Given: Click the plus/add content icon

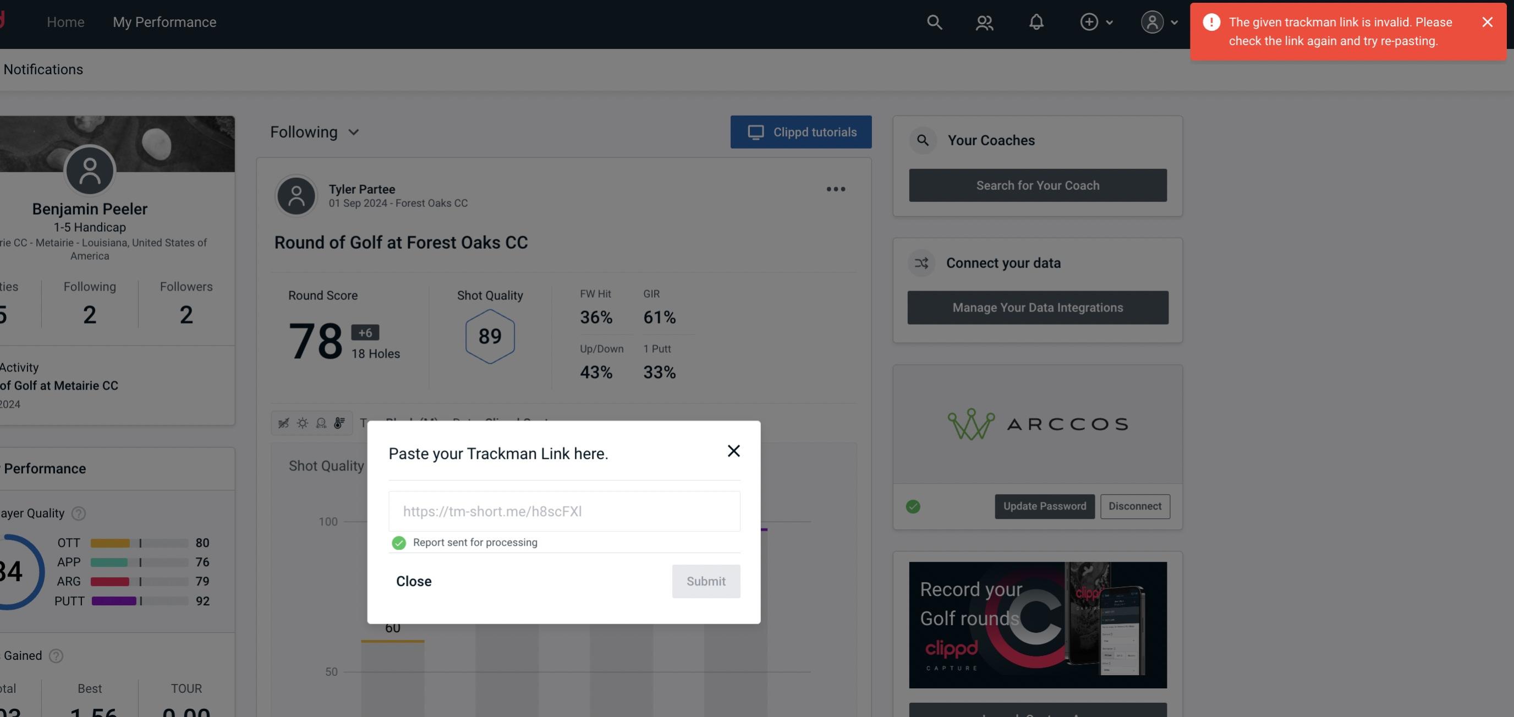Looking at the screenshot, I should pyautogui.click(x=1089, y=21).
